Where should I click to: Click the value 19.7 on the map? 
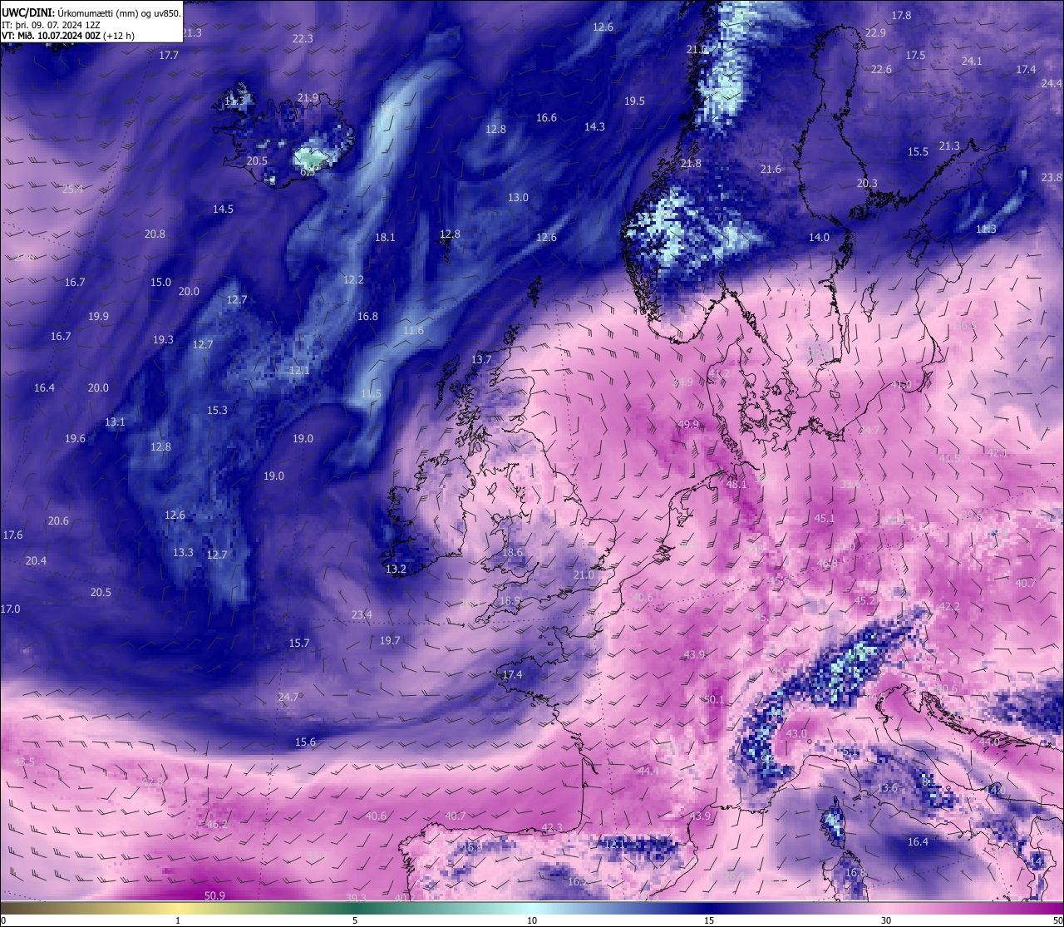click(390, 640)
